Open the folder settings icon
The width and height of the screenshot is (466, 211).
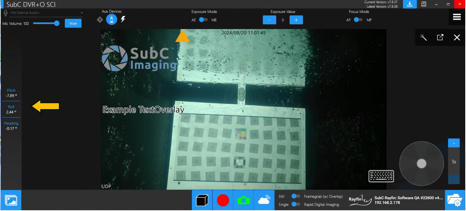pyautogui.click(x=455, y=201)
